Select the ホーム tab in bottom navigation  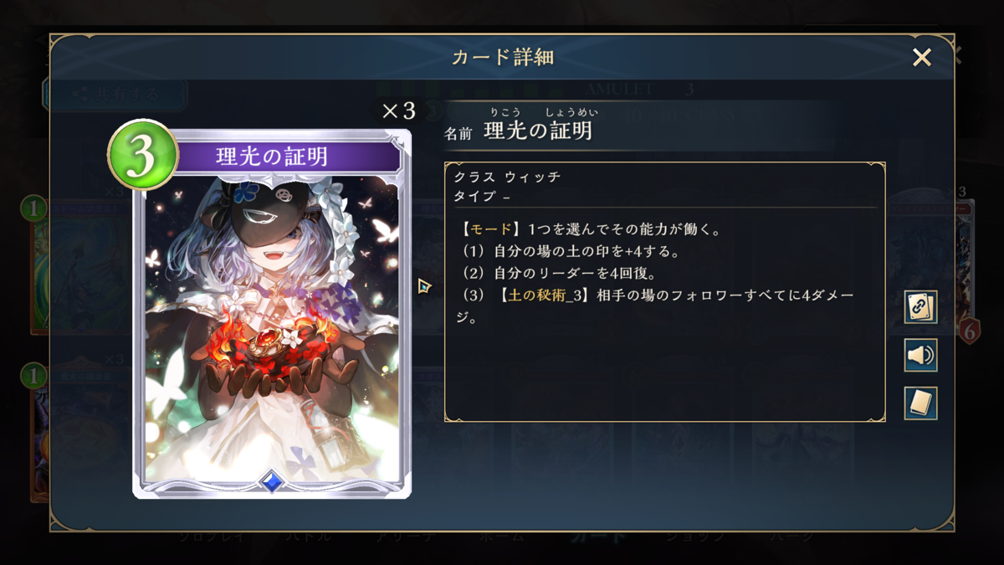pos(502,537)
